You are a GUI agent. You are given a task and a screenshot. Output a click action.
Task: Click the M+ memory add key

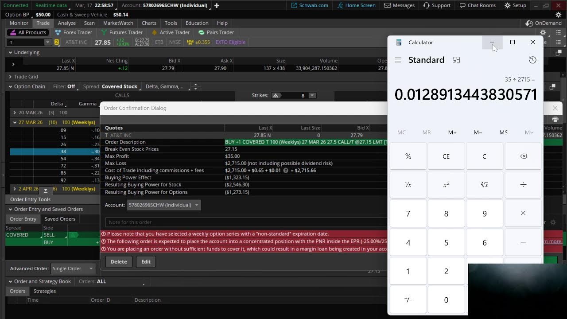(452, 132)
